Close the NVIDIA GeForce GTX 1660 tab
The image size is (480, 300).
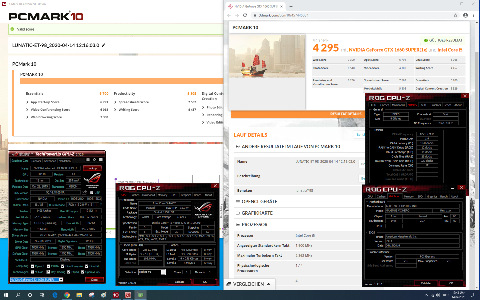pos(281,6)
